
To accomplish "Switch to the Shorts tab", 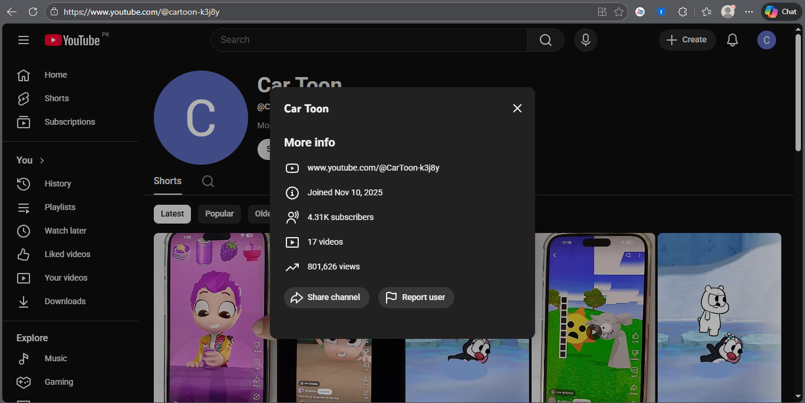I will [x=167, y=181].
